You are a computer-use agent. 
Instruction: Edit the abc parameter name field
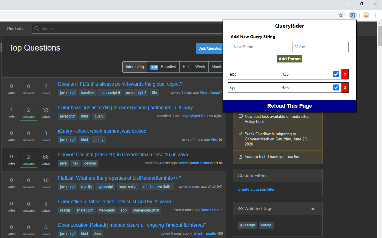pyautogui.click(x=254, y=74)
